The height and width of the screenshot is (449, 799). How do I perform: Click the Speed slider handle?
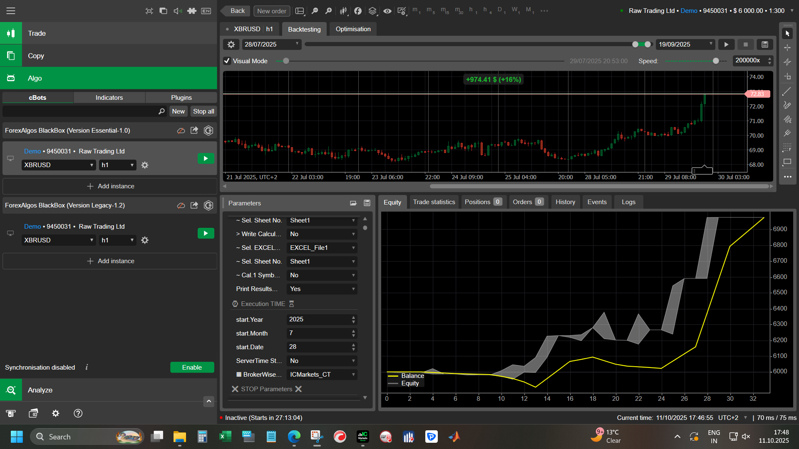(716, 61)
